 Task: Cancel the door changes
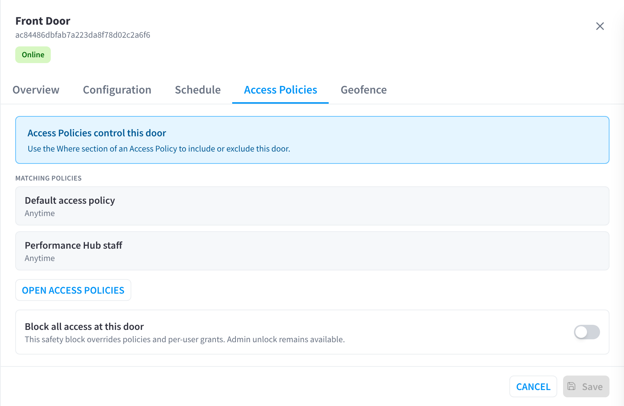pos(533,386)
